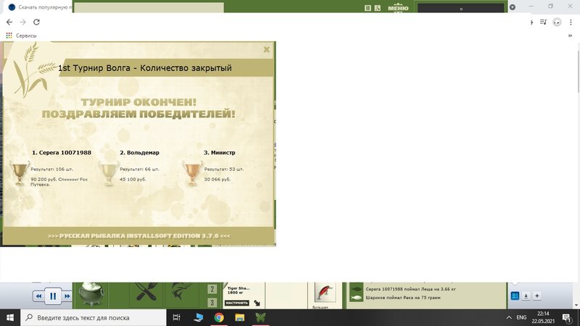This screenshot has width=580, height=326.
Task: Pause the media player
Action: point(53,296)
